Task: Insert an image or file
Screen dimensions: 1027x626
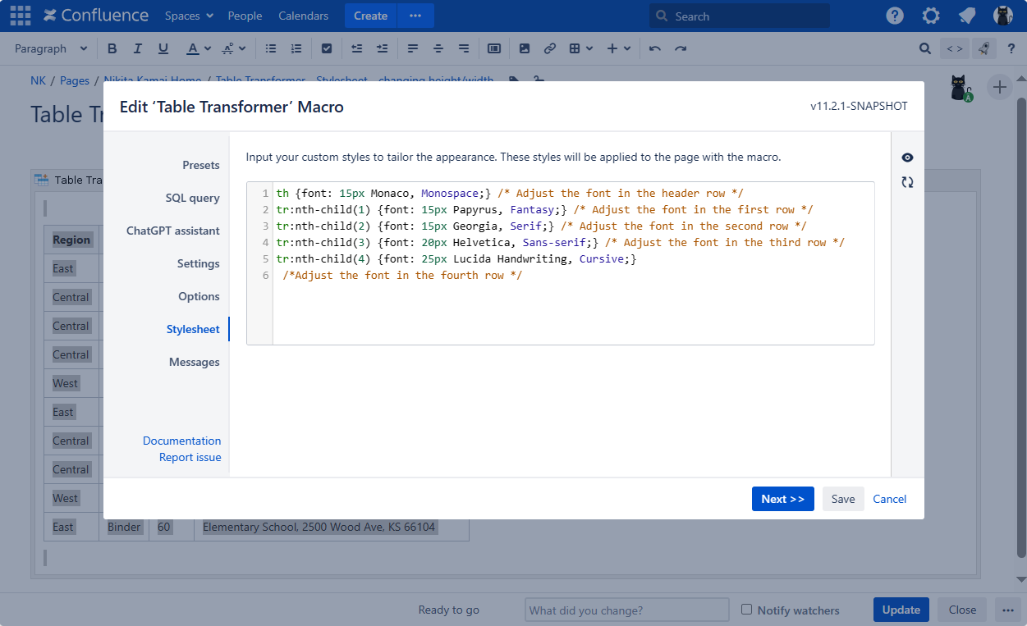Action: click(525, 48)
